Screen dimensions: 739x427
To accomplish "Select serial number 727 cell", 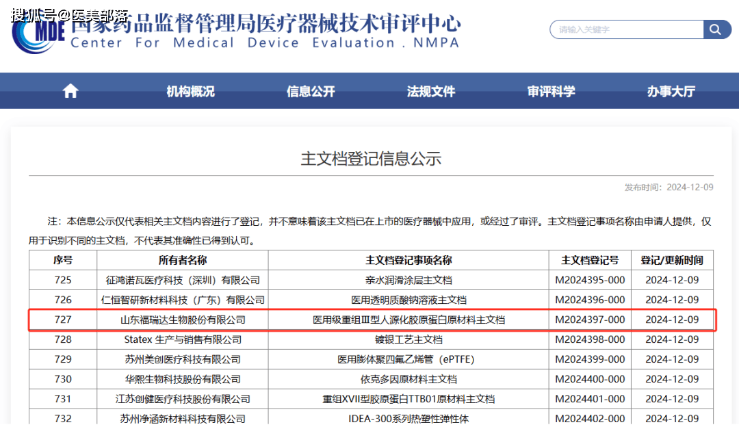I will pos(63,320).
